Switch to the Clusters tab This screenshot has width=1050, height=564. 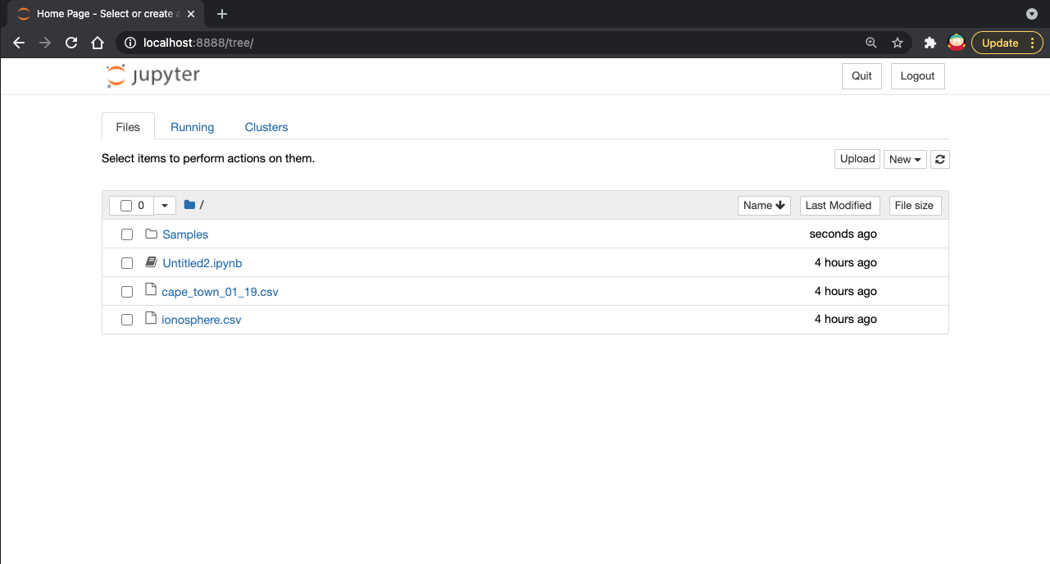[x=266, y=127]
